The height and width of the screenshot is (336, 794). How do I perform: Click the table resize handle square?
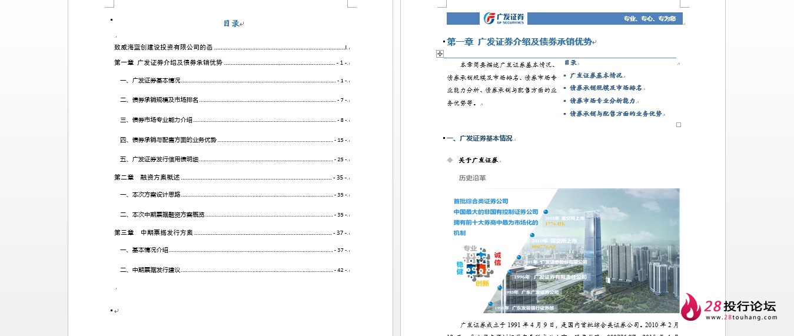point(679,125)
